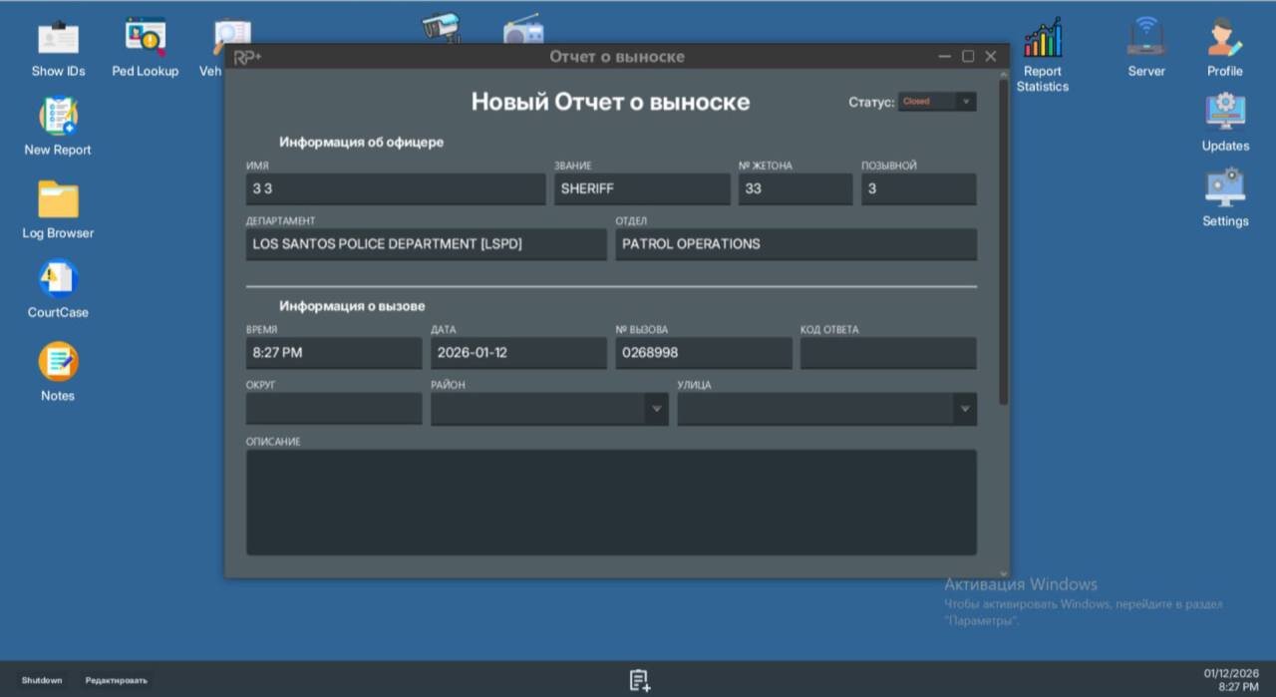Click the Редактировать button
This screenshot has width=1276, height=697.
(x=116, y=680)
